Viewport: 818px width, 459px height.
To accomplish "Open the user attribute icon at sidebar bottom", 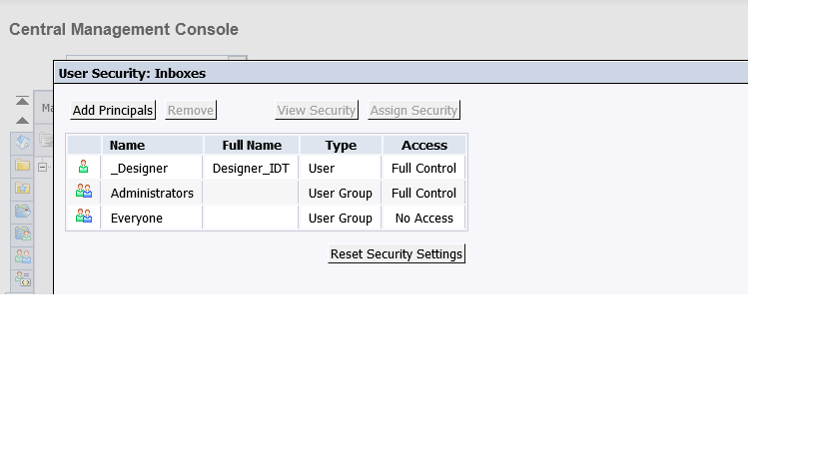I will click(x=22, y=279).
